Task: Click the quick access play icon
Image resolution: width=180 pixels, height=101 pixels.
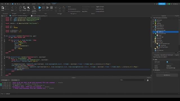Action: coord(13,4)
